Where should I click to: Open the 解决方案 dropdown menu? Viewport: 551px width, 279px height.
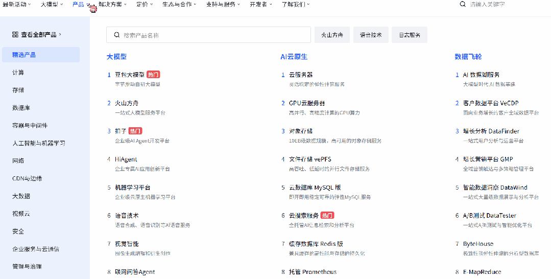[x=112, y=4]
